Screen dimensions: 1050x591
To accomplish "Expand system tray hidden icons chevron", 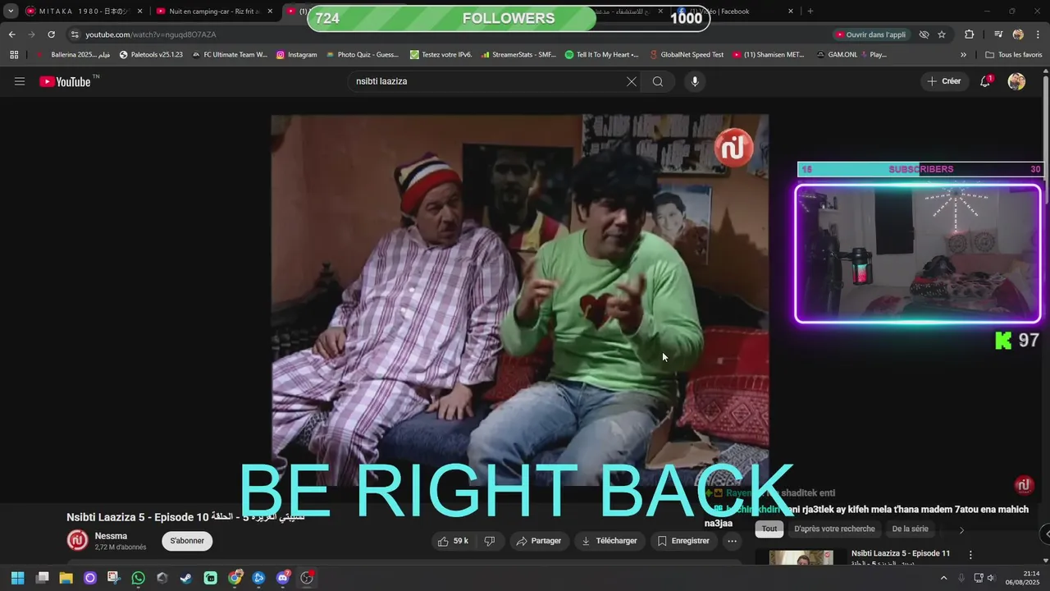I will [x=943, y=578].
